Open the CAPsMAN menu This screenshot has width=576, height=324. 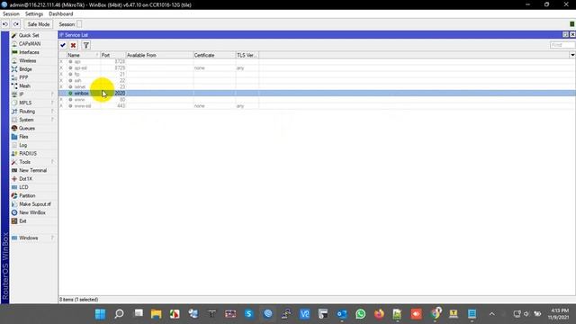coord(30,44)
